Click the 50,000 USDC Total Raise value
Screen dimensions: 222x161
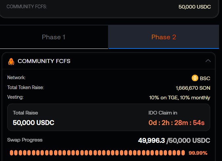[34, 123]
